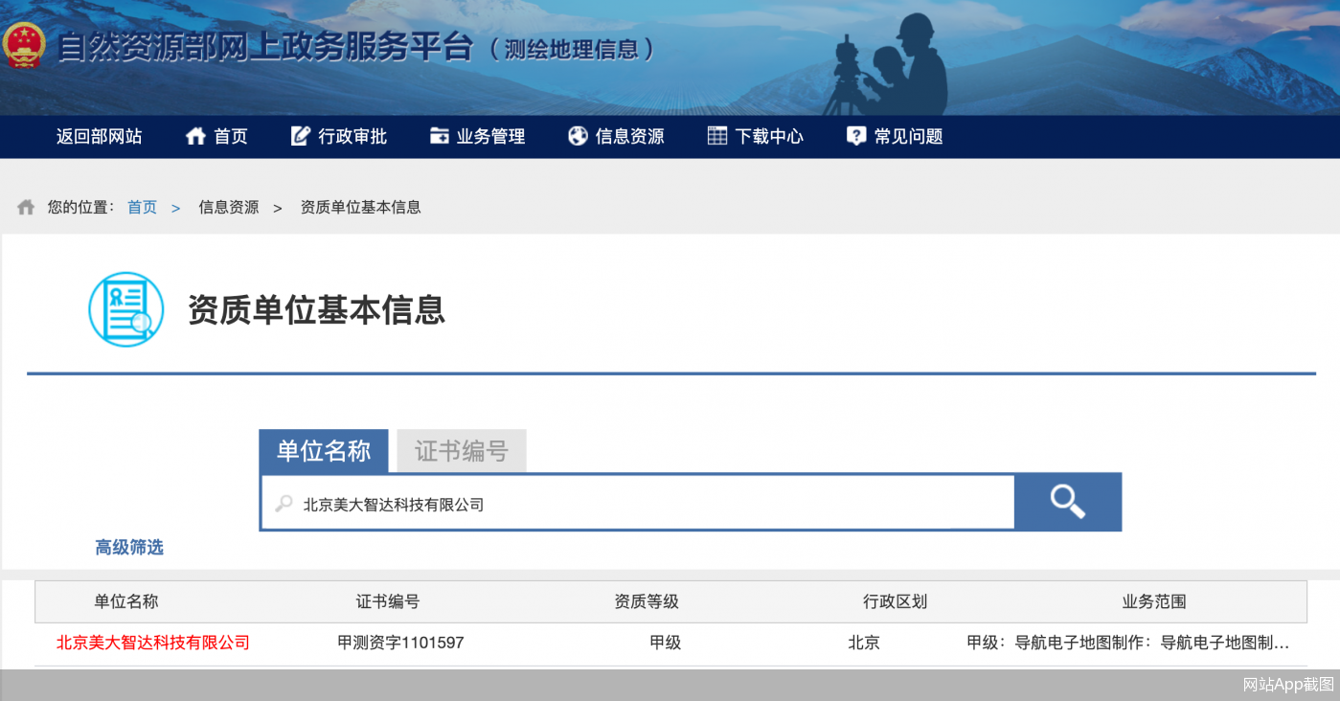
Task: Click the 业务范围 cell text
Action: click(1128, 643)
